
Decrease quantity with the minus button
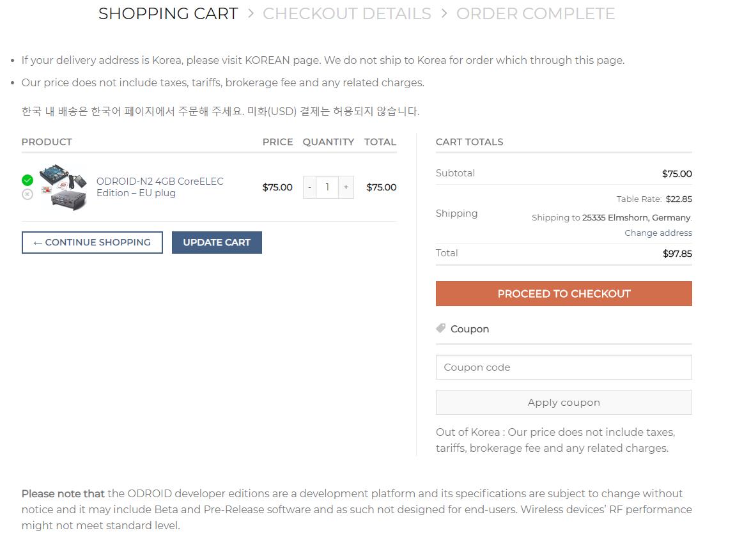pos(309,187)
